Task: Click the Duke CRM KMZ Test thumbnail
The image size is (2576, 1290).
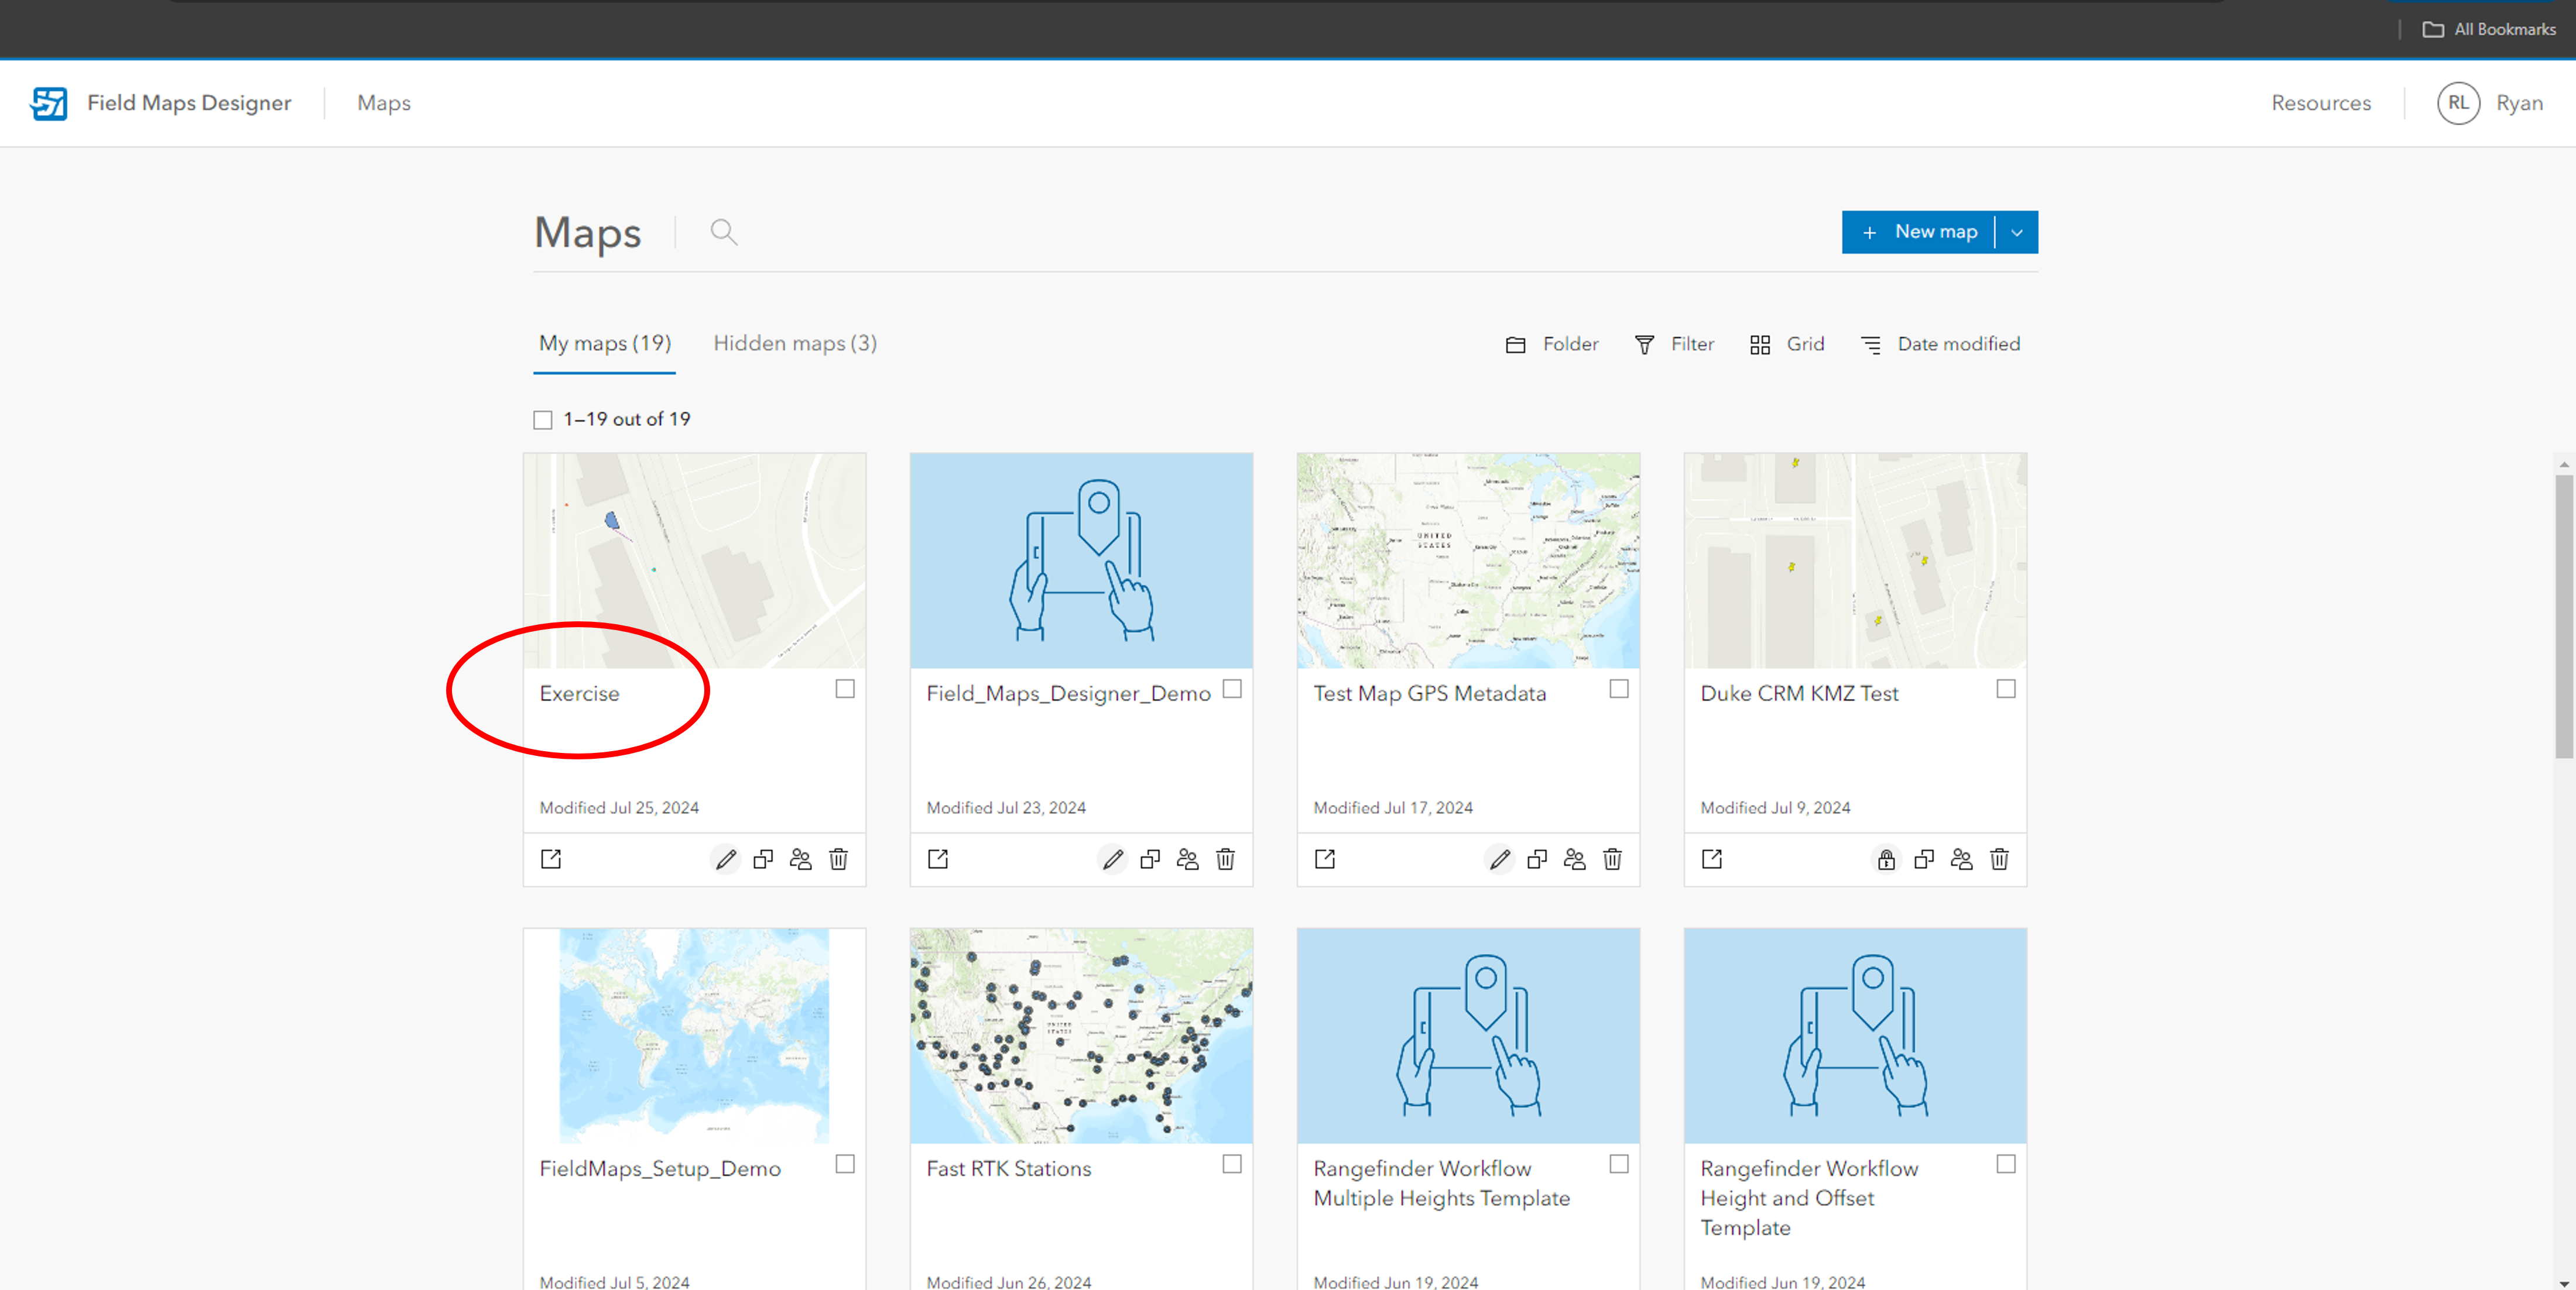Action: click(1856, 560)
